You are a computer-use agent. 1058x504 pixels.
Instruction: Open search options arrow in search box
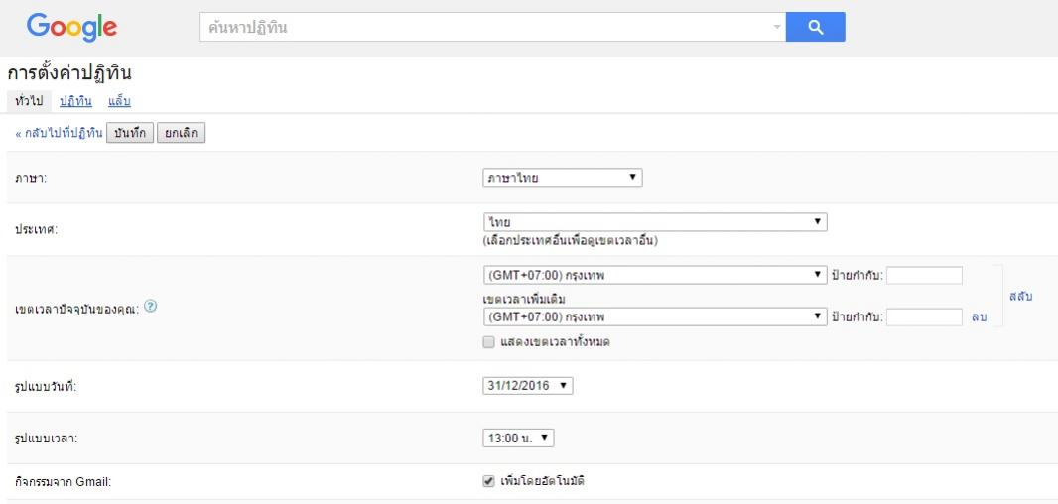(x=776, y=28)
